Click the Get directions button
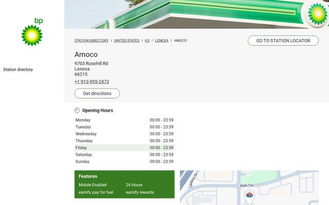This screenshot has height=205, width=329. [x=97, y=93]
